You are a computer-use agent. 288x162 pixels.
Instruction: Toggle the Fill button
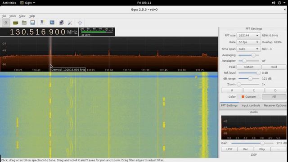[x=274, y=97]
